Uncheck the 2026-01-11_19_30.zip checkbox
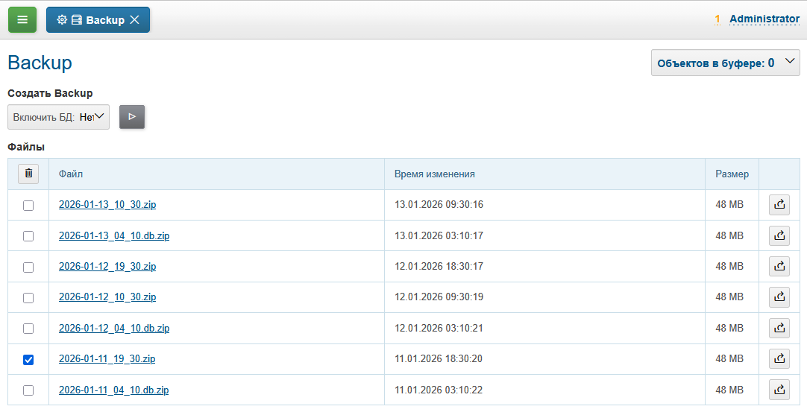The height and width of the screenshot is (415, 807). [x=28, y=360]
